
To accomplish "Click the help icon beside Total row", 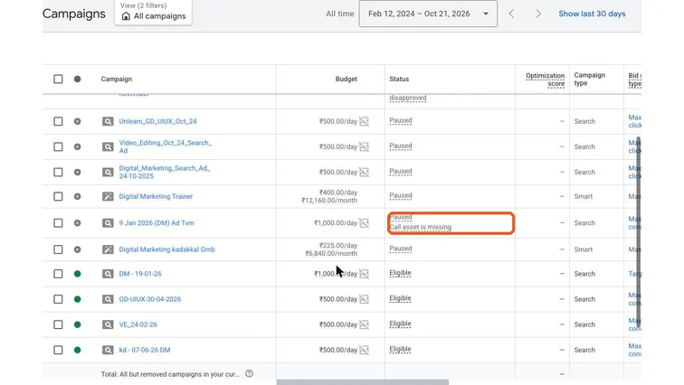I will [249, 373].
